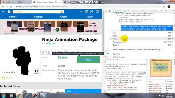
Task: Open Roblox hamburger navigation menu
Action: (3, 11)
